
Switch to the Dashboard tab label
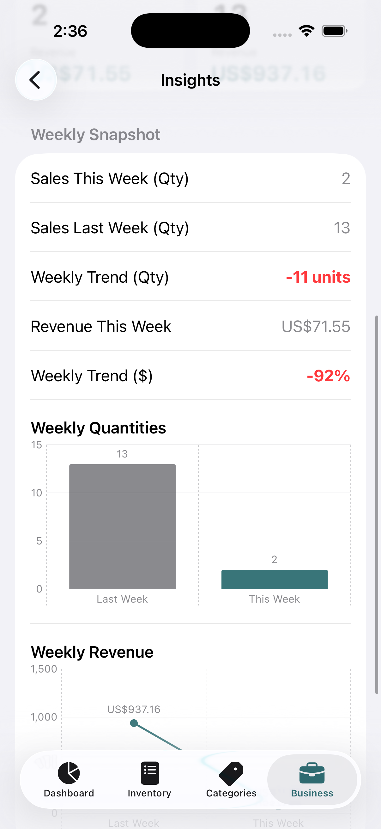tap(69, 793)
